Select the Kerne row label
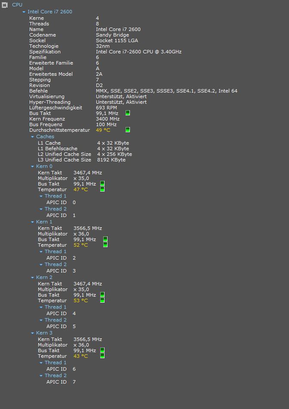The image size is (289, 409). 37,18
